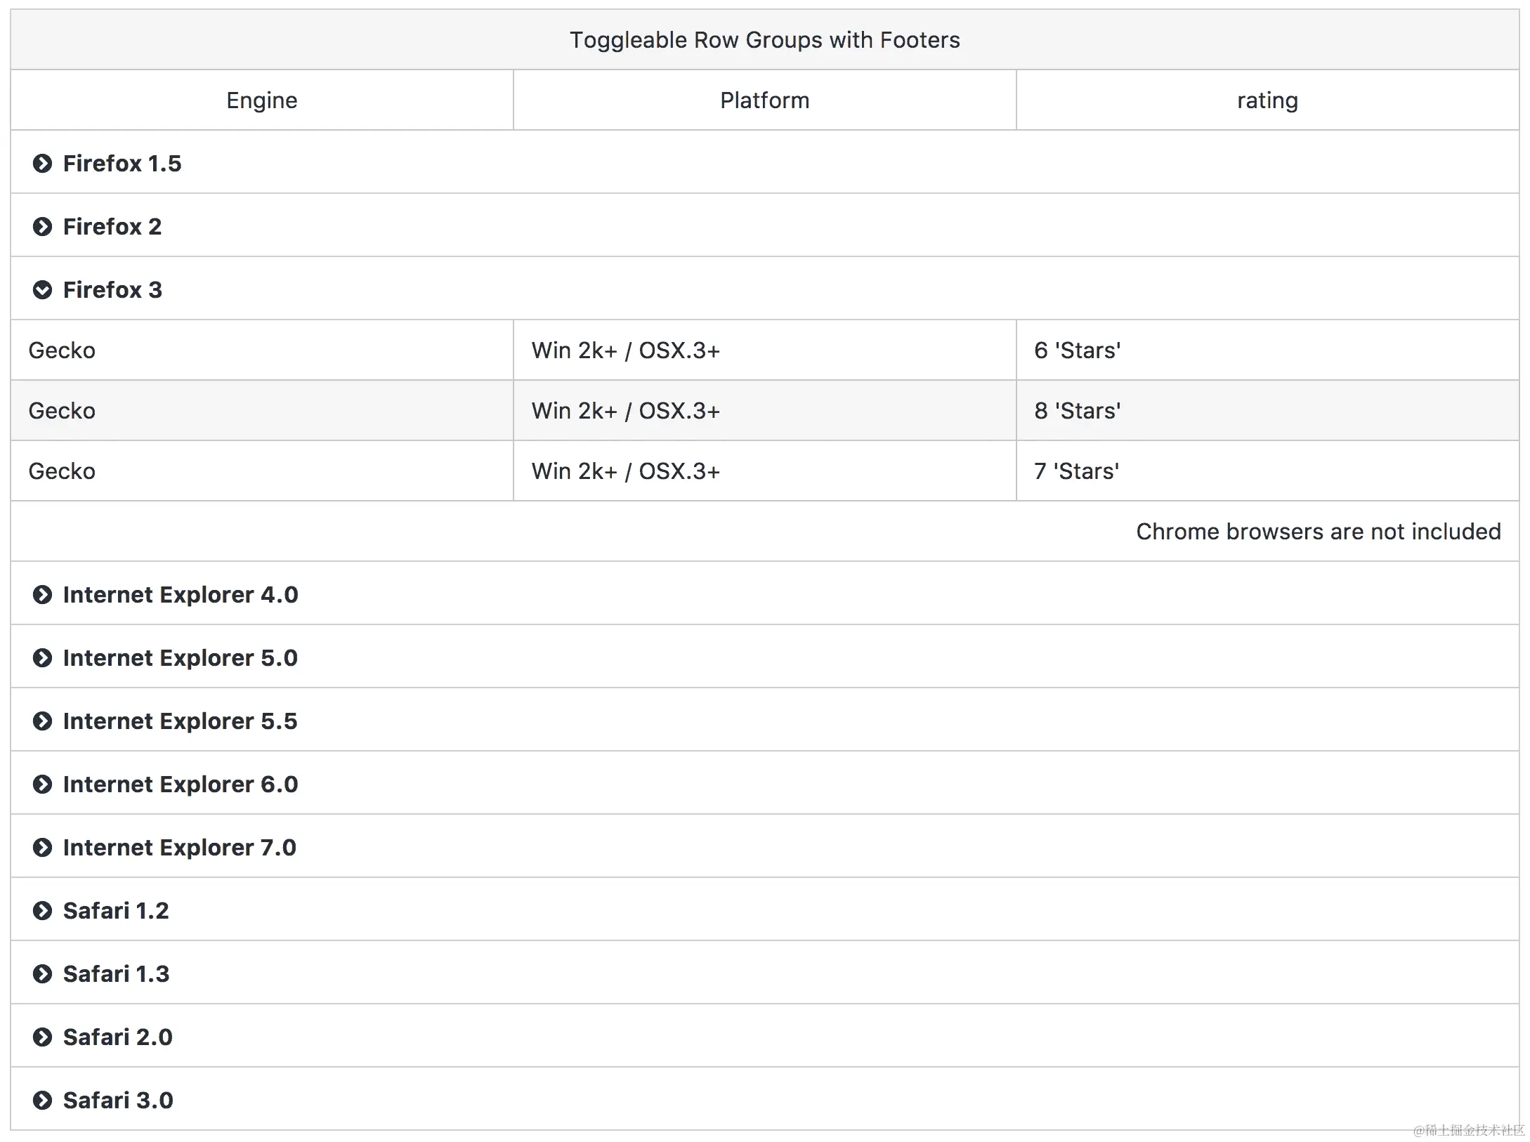The width and height of the screenshot is (1530, 1142).
Task: Expand the Firefox 2 chevron icon
Action: tap(42, 227)
